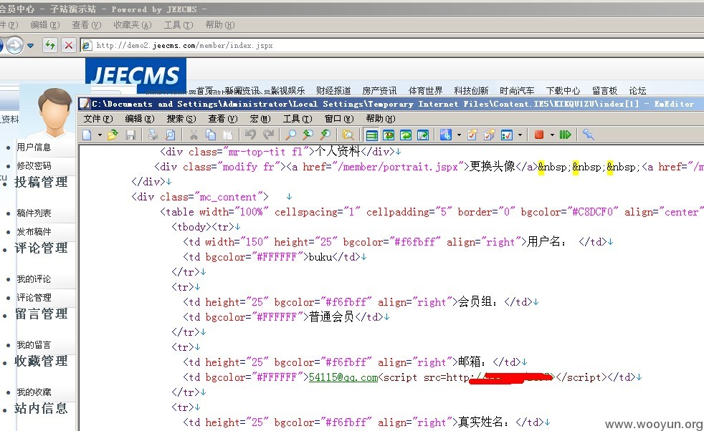Toggle the Wrap by Window icon

[x=406, y=135]
